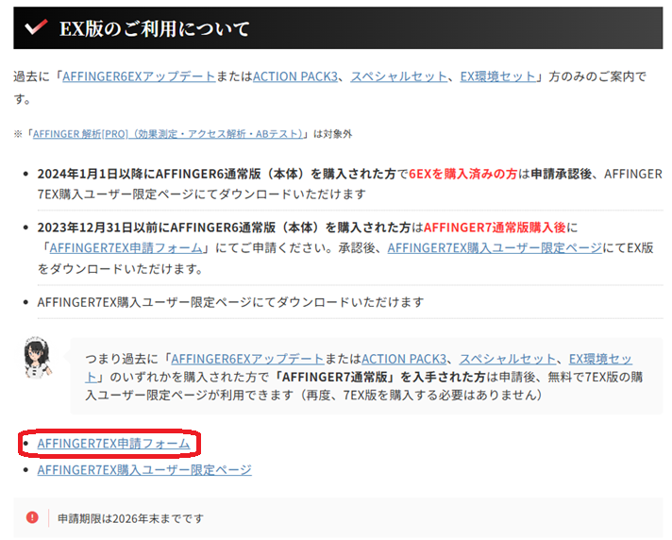Click bold text 2023年12月31日以前にAFFINGER6通常版

tap(156, 228)
